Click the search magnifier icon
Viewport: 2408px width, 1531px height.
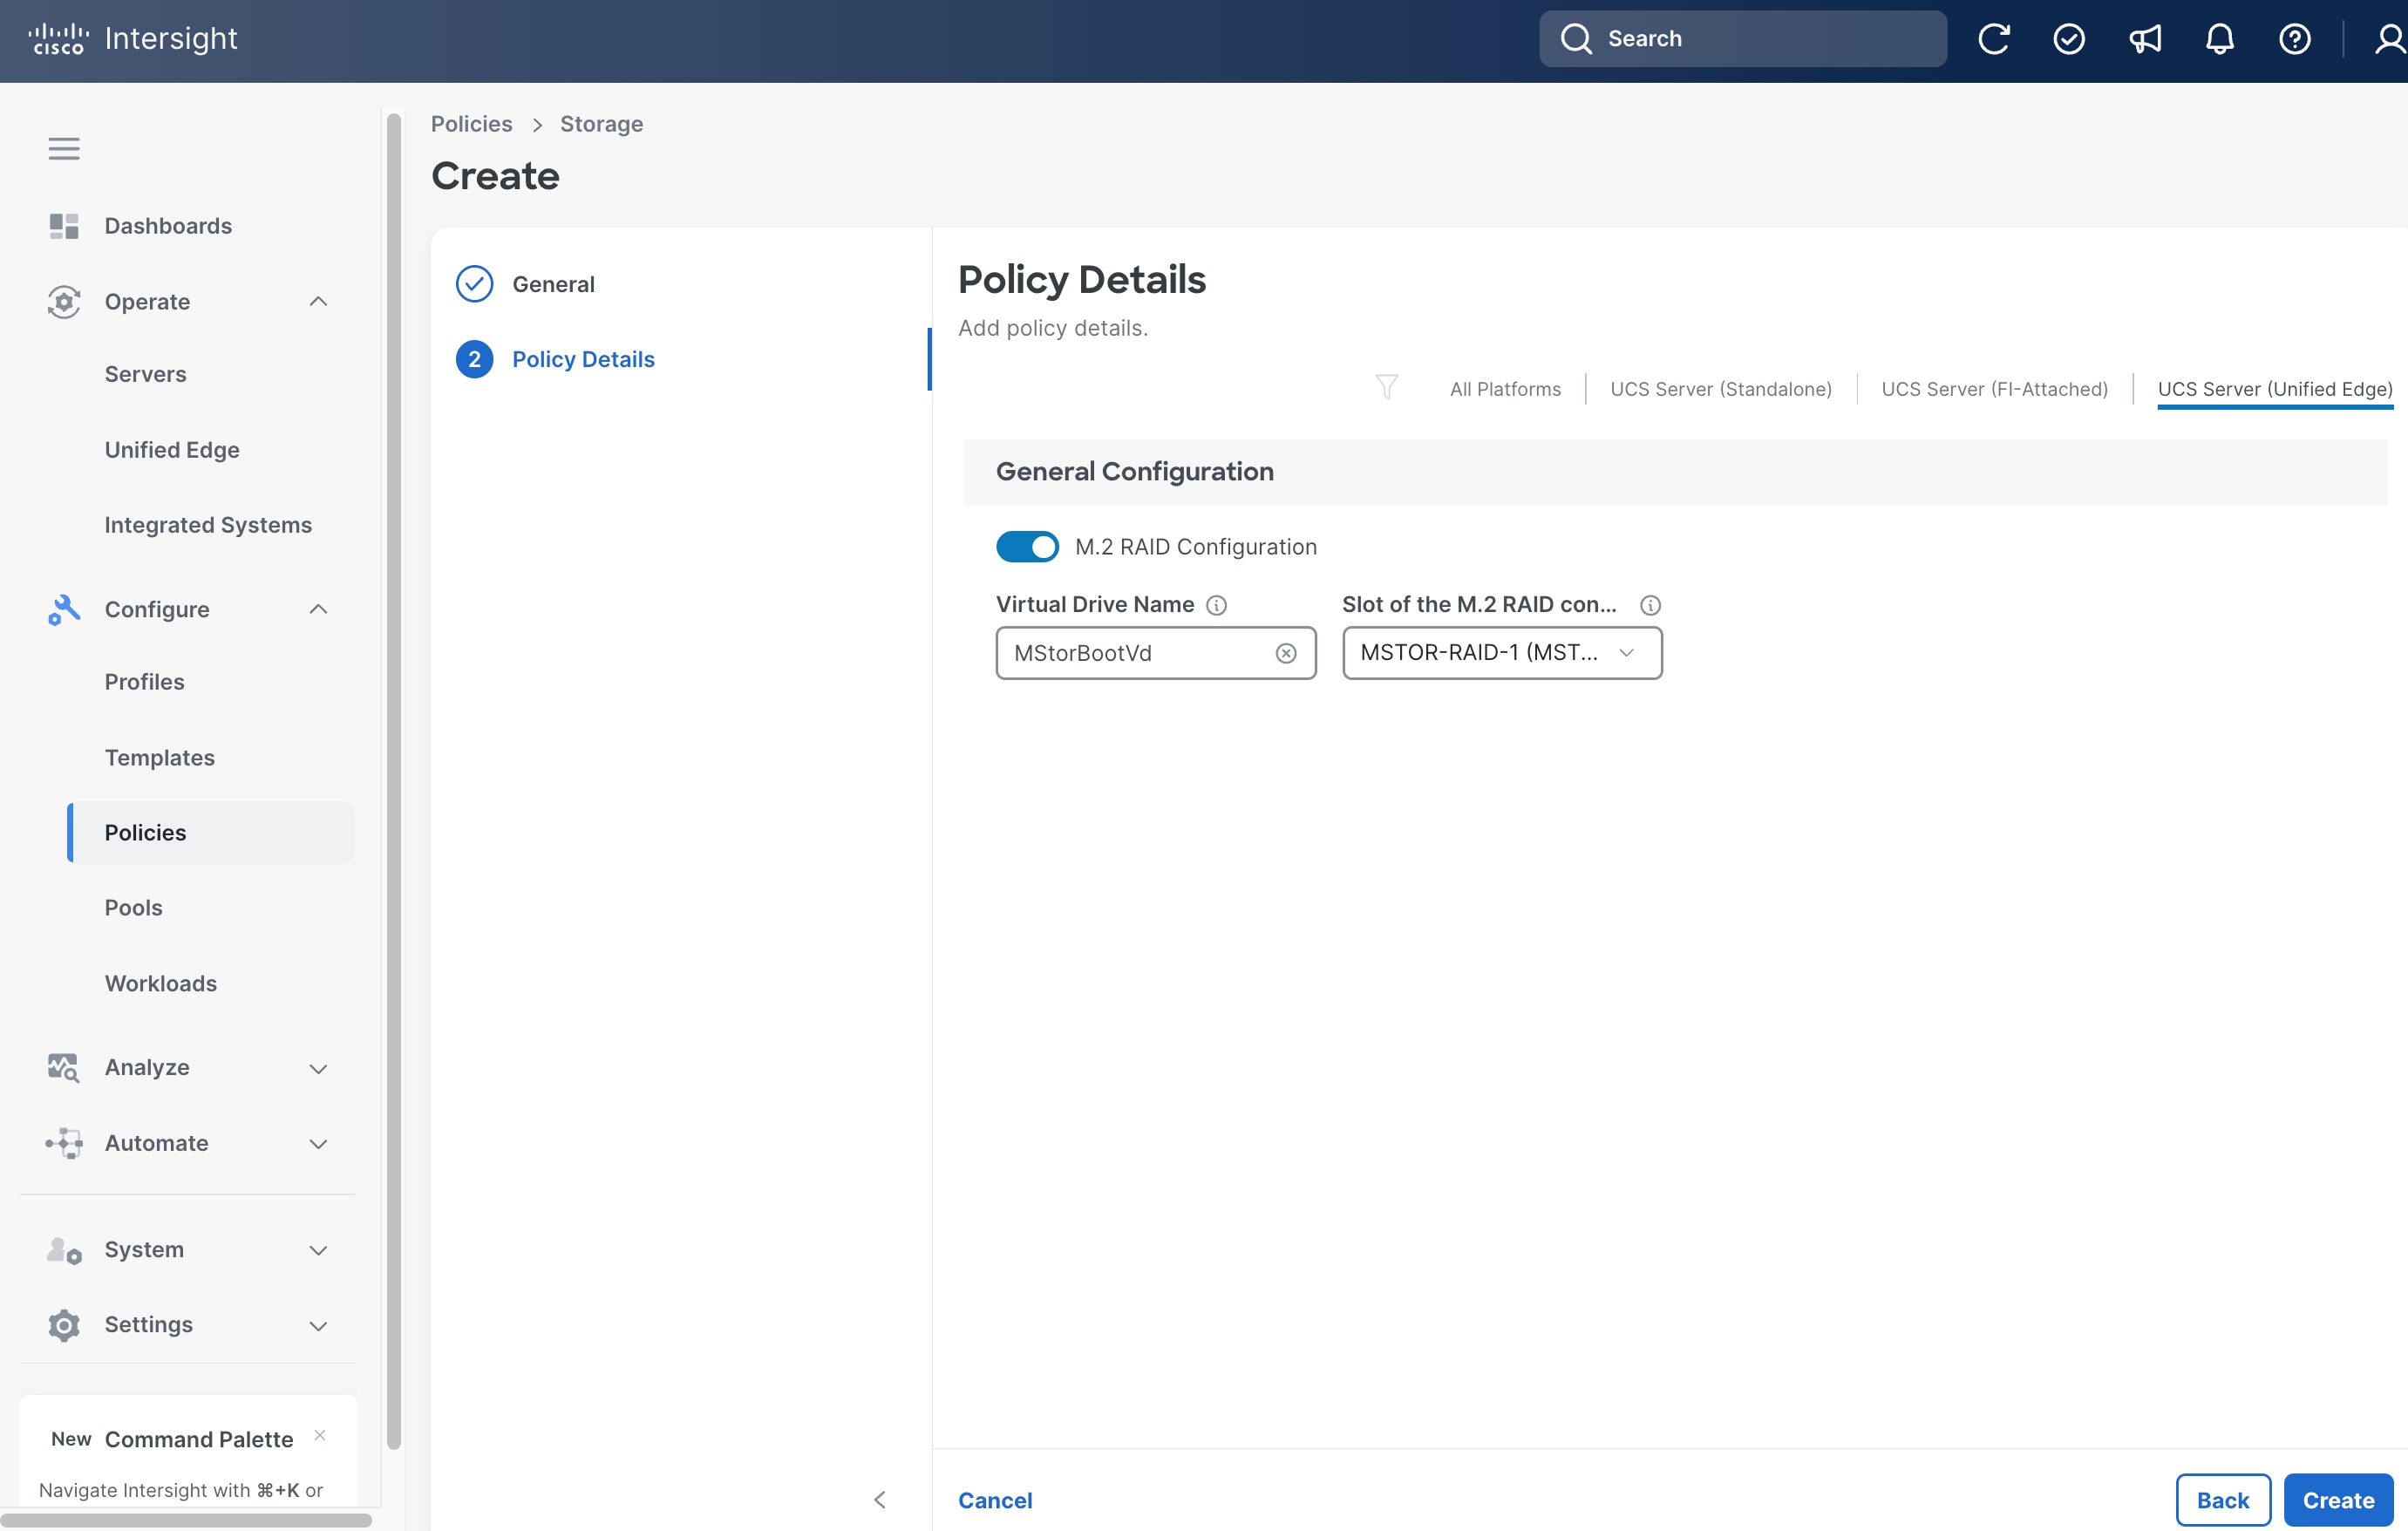pyautogui.click(x=1576, y=39)
